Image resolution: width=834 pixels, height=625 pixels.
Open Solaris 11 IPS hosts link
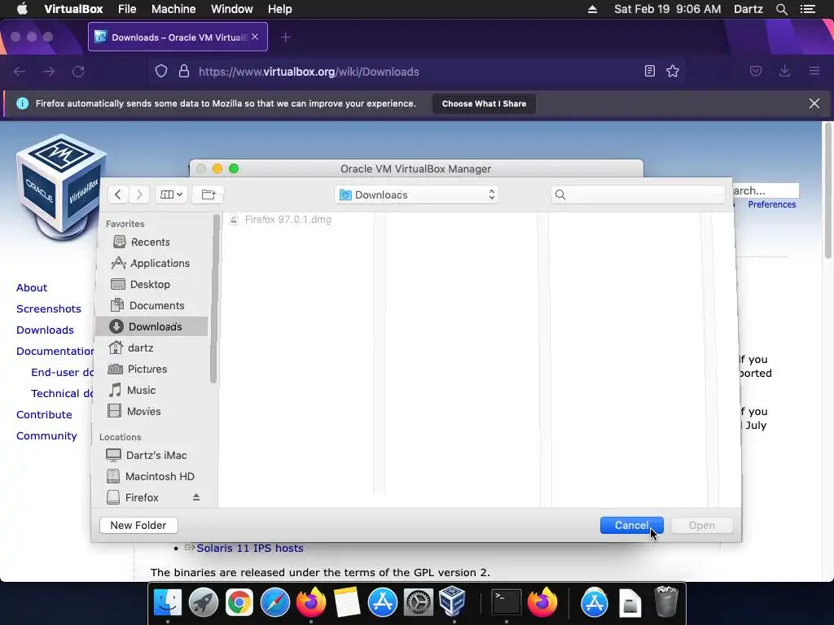pos(250,548)
